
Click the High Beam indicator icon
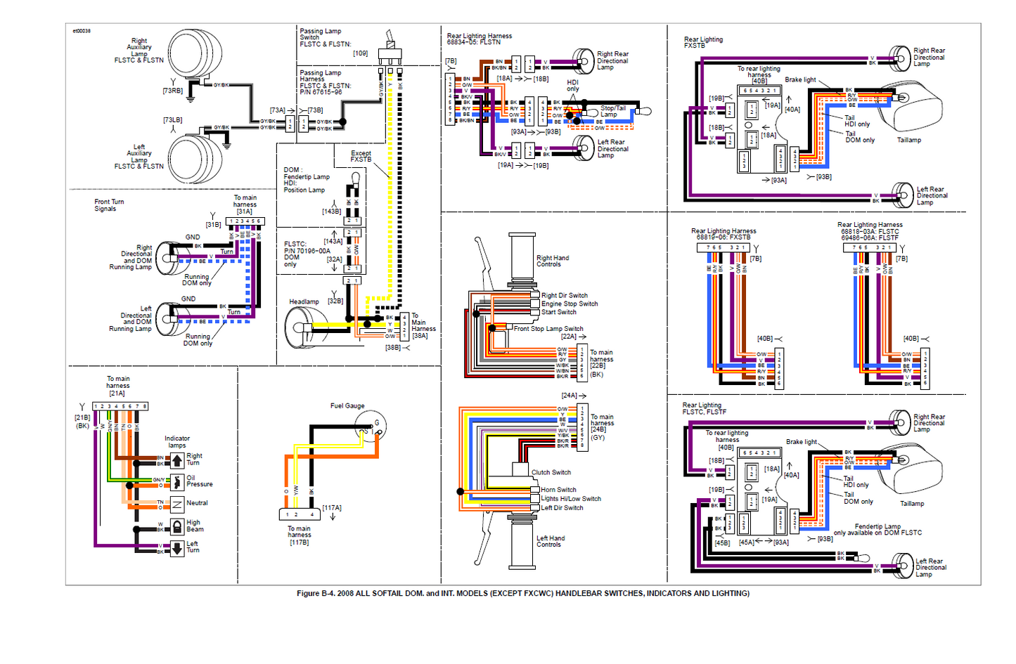point(177,526)
